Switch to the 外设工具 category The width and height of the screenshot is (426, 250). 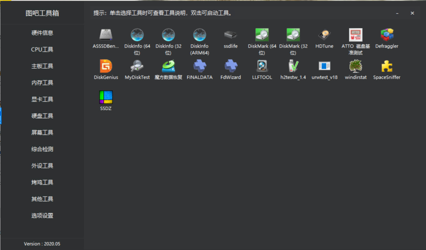tap(42, 166)
